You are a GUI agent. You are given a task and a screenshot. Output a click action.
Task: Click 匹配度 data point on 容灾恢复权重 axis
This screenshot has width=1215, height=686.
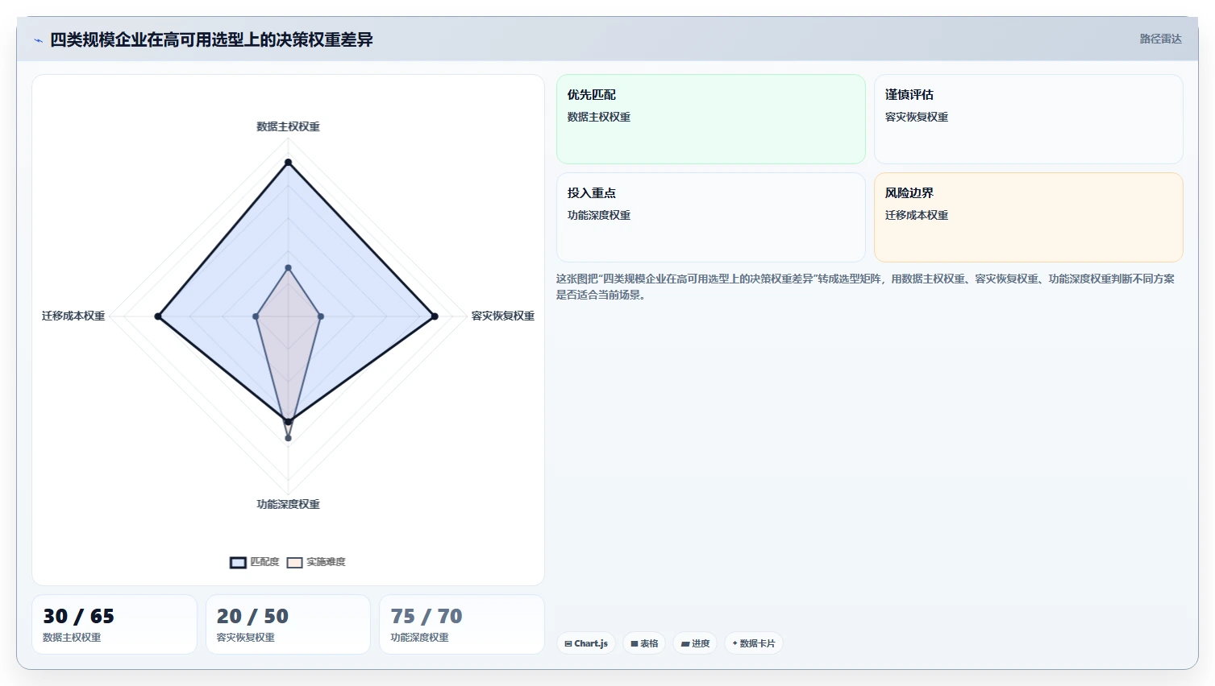point(435,316)
